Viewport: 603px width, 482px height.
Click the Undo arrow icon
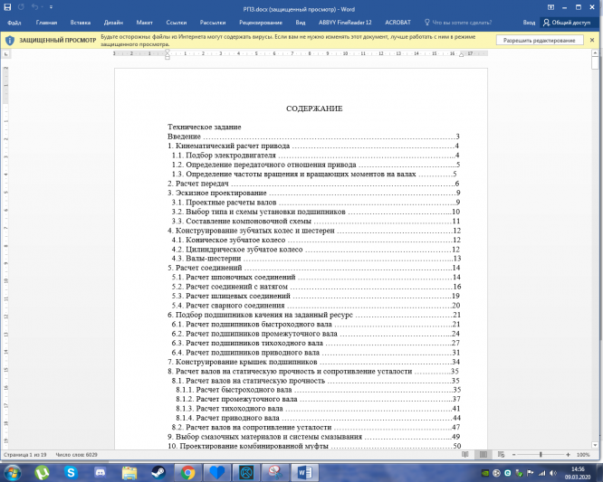tap(33, 7)
